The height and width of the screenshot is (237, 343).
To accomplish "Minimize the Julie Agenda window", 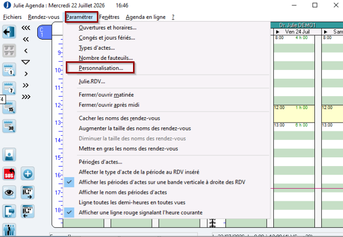I will click(x=294, y=5).
